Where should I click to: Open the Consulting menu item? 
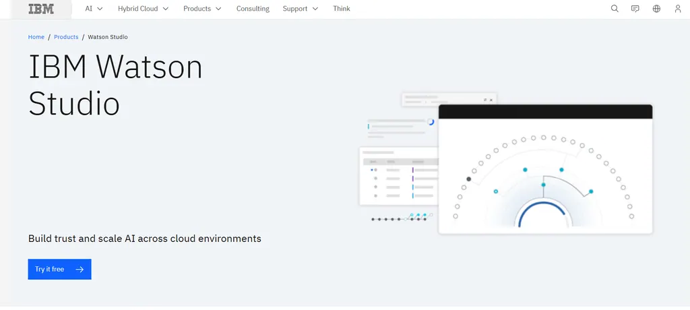click(253, 9)
